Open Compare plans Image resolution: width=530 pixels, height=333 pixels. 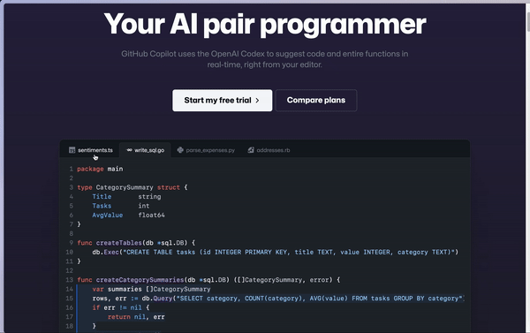[316, 101]
